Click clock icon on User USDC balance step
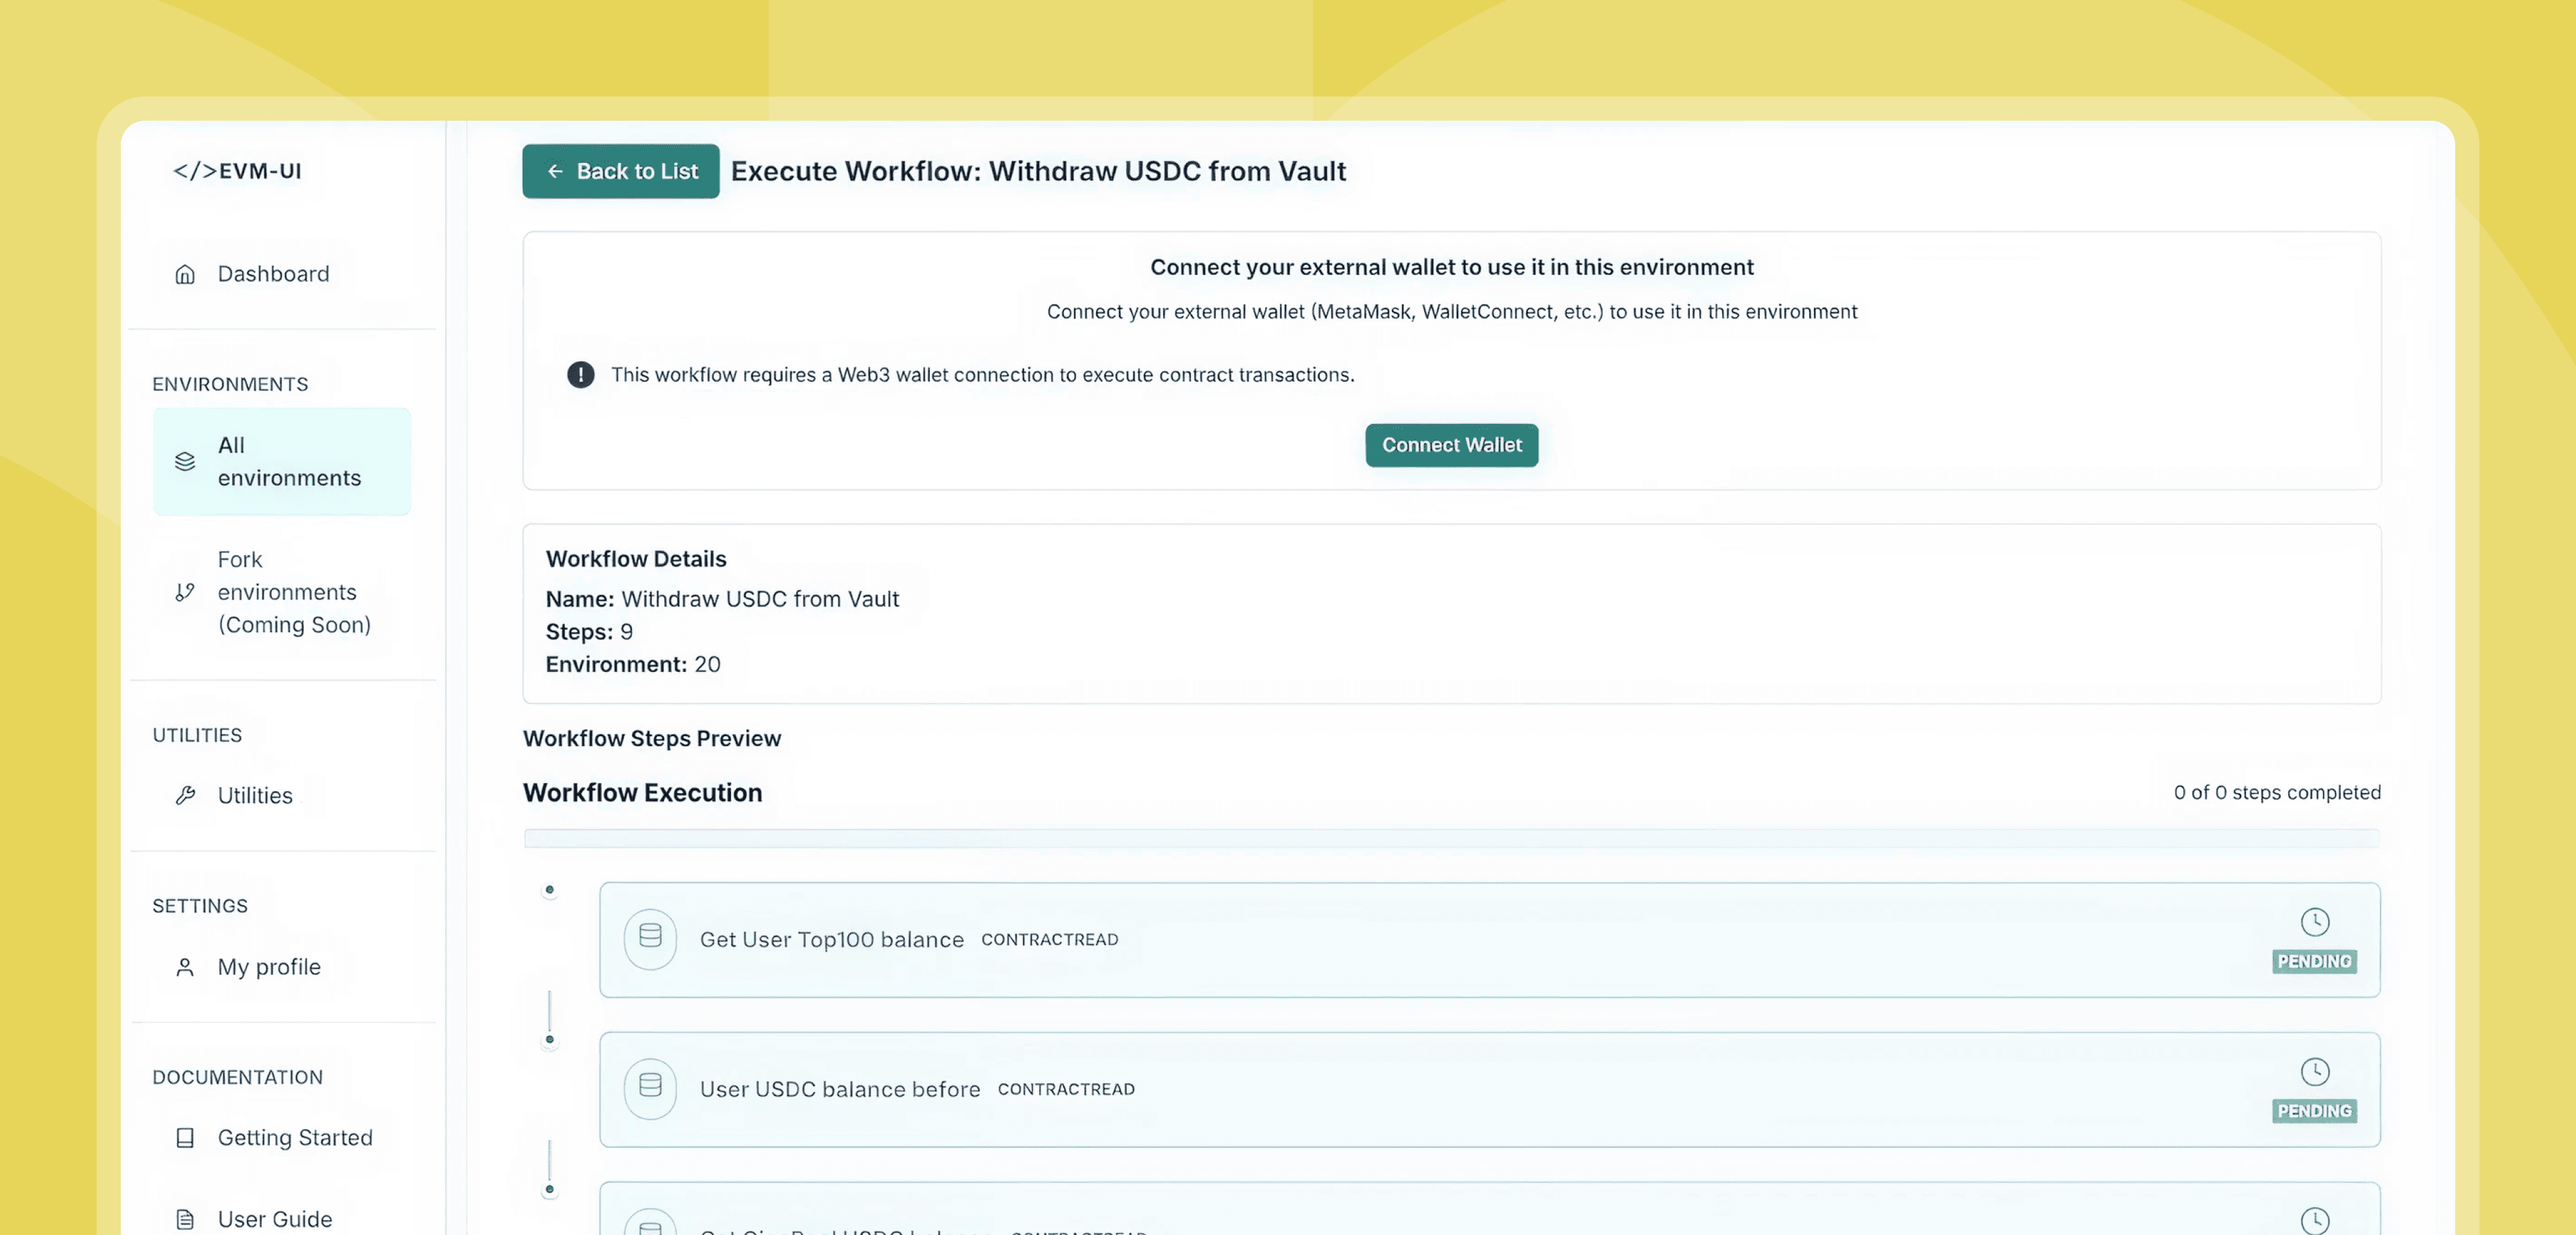The width and height of the screenshot is (2576, 1235). pyautogui.click(x=2314, y=1071)
